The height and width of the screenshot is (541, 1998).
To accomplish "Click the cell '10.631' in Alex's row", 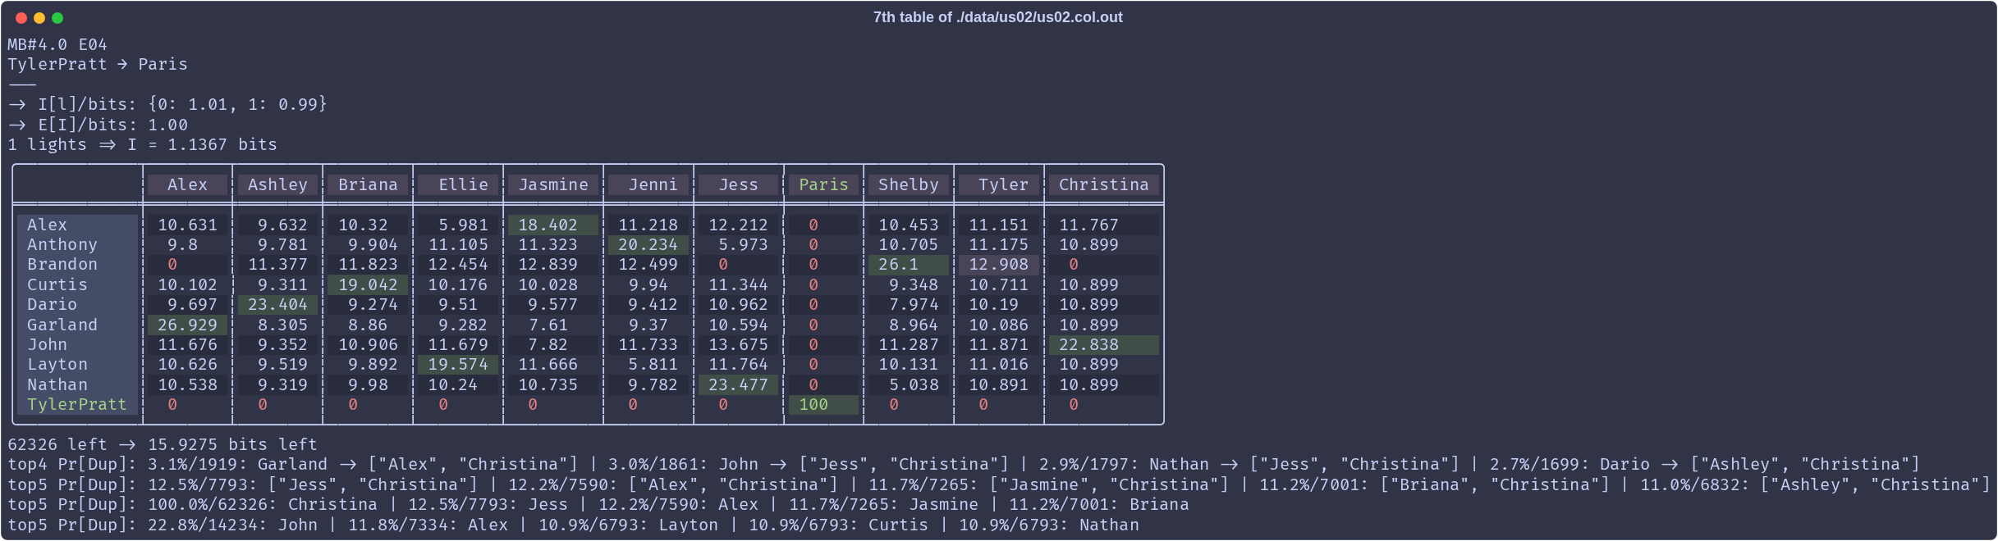I will [187, 225].
